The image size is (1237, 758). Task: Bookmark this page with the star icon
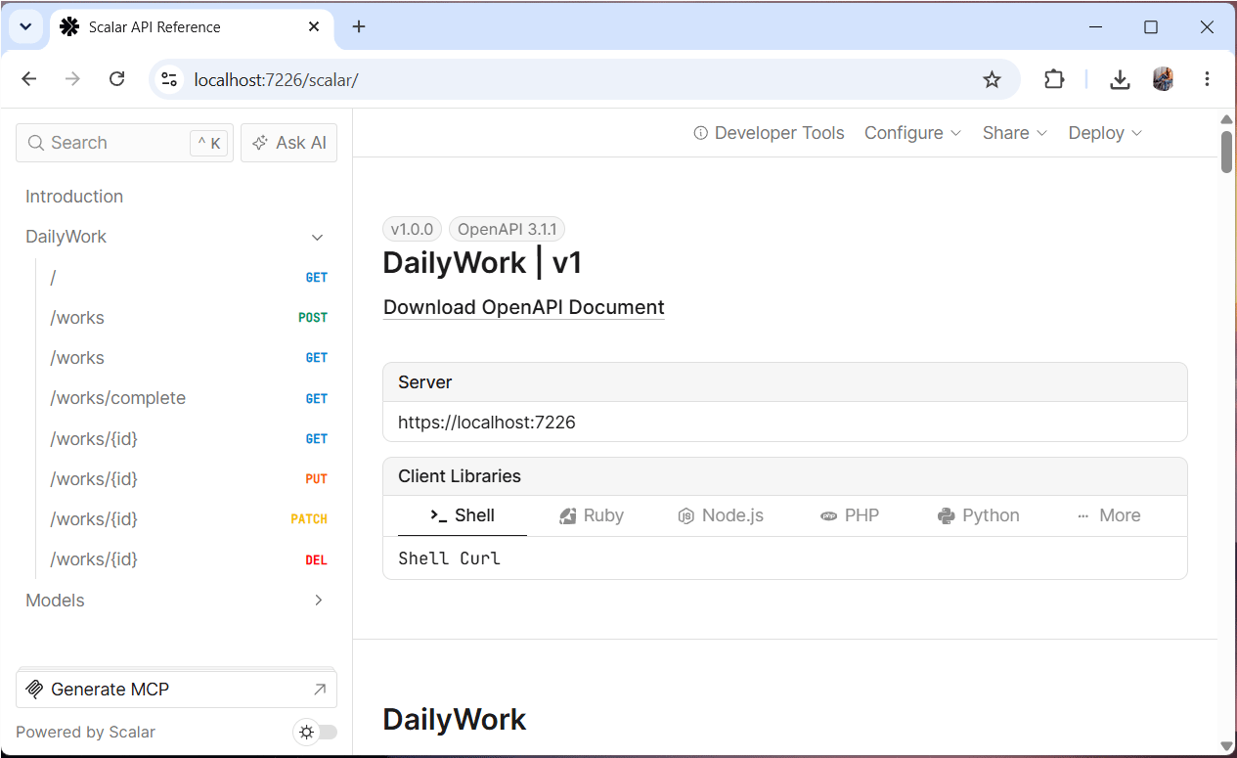click(992, 79)
